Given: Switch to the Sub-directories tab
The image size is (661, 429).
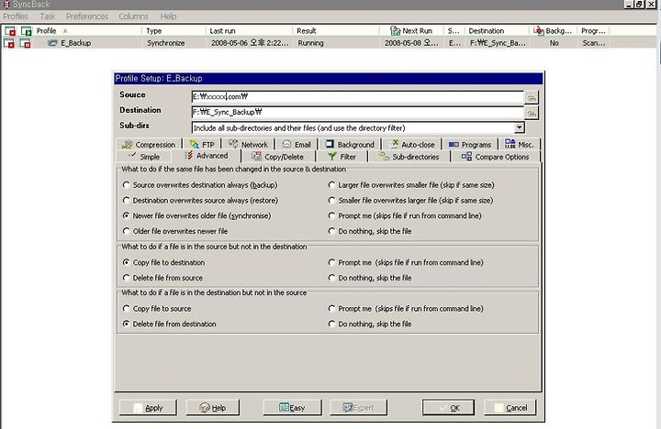Looking at the screenshot, I should 409,157.
